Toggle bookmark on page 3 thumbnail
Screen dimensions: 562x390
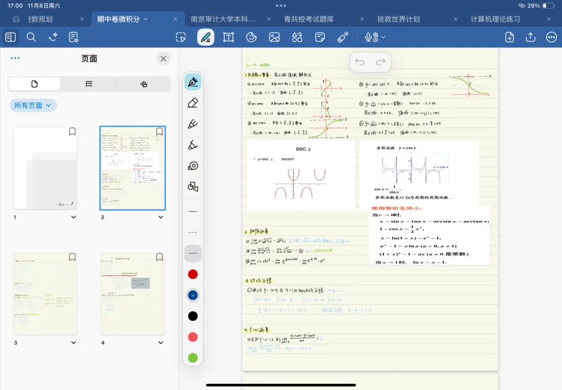point(72,257)
